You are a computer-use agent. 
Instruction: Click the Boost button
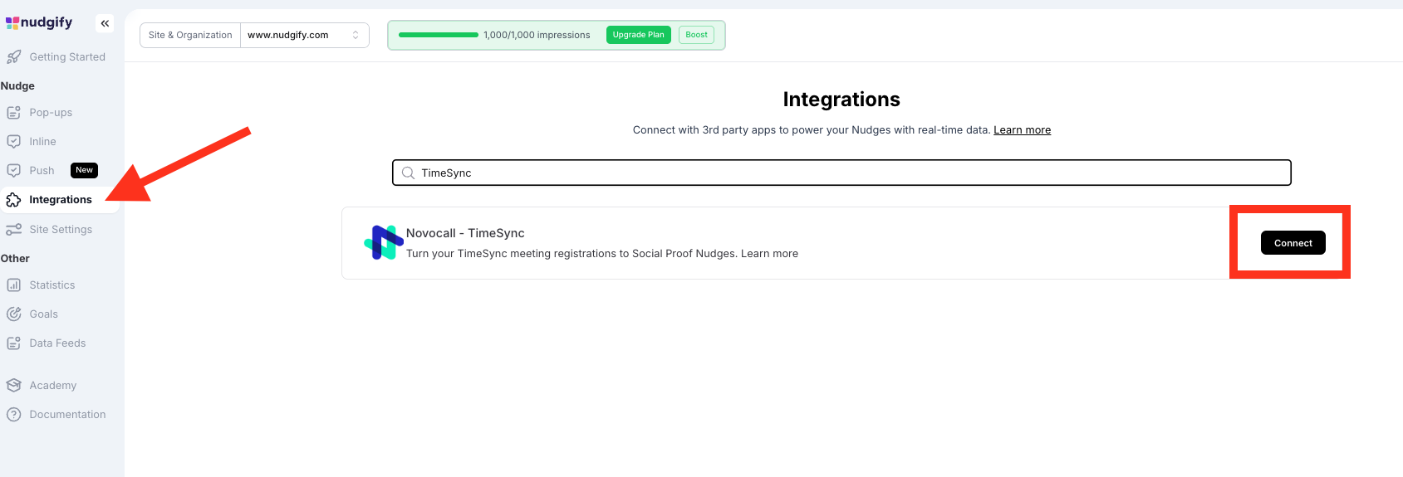[697, 35]
